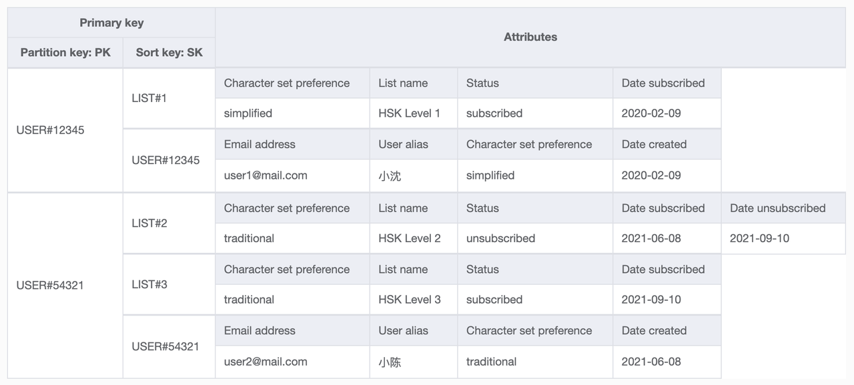Click the user alias 小沈 cell
The image size is (854, 385).
point(390,176)
